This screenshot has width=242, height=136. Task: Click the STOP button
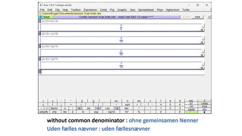point(186,17)
